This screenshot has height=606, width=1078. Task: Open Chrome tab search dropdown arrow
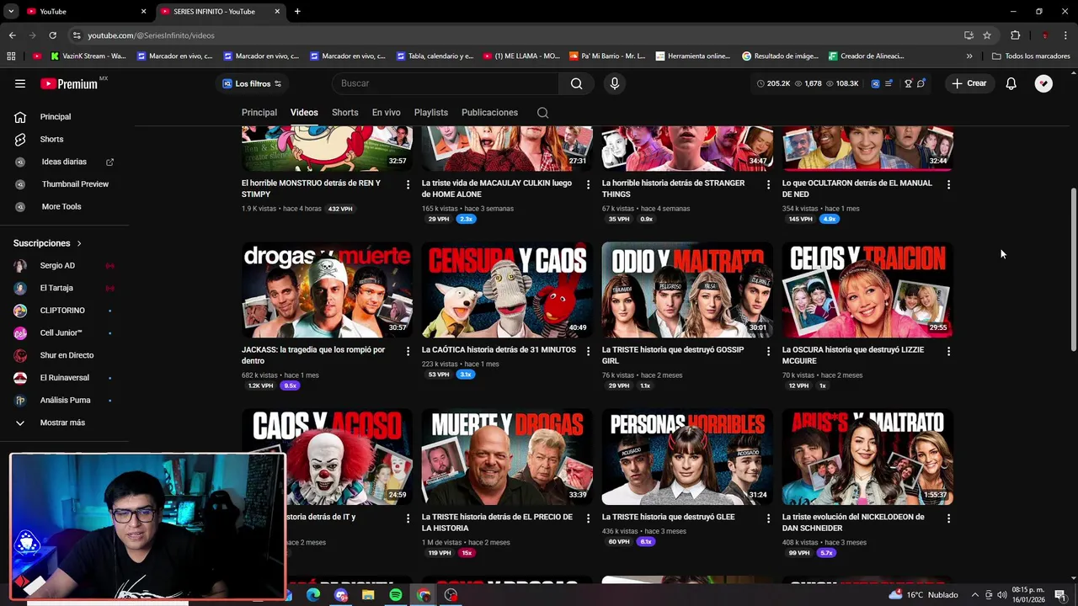[x=11, y=11]
